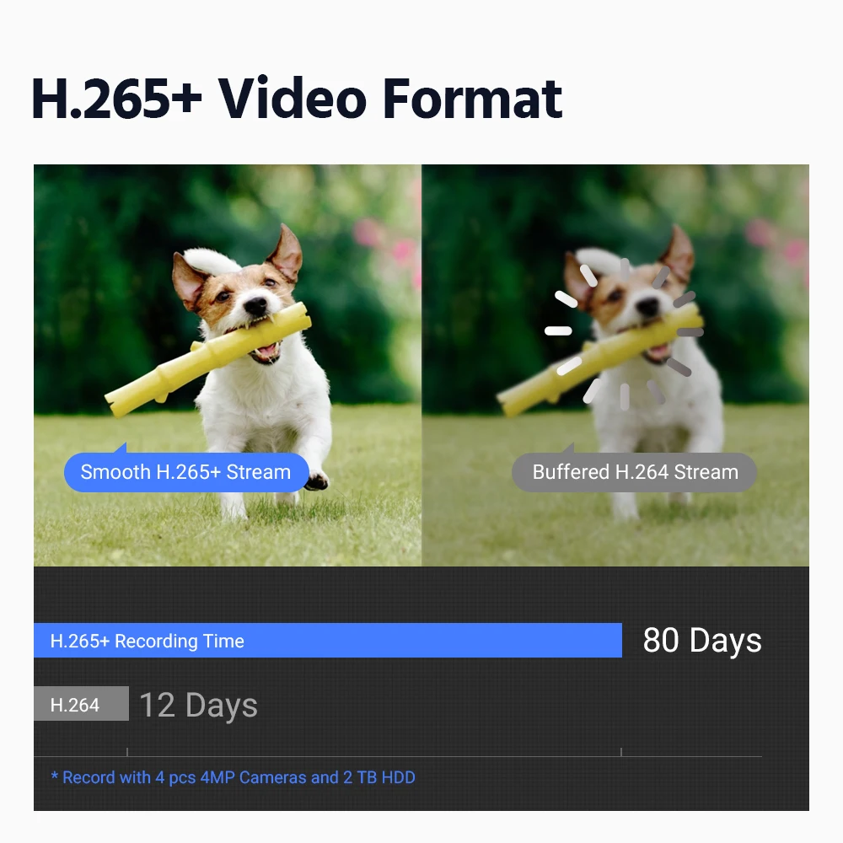Click the left axis tick under H.264 bar
The height and width of the screenshot is (843, 843).
(127, 752)
